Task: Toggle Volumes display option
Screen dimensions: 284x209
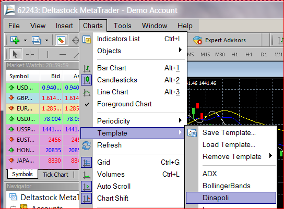Action: 133,174
